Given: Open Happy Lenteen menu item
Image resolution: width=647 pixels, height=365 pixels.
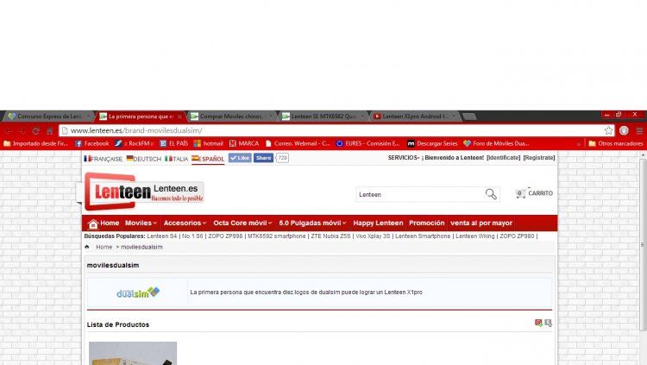Looking at the screenshot, I should click(378, 223).
